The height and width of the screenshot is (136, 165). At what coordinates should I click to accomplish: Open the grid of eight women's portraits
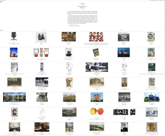96,37
